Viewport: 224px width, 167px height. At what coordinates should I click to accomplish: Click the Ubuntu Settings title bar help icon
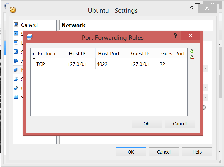click(x=192, y=9)
